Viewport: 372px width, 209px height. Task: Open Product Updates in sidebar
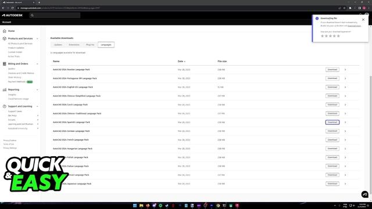(16, 48)
